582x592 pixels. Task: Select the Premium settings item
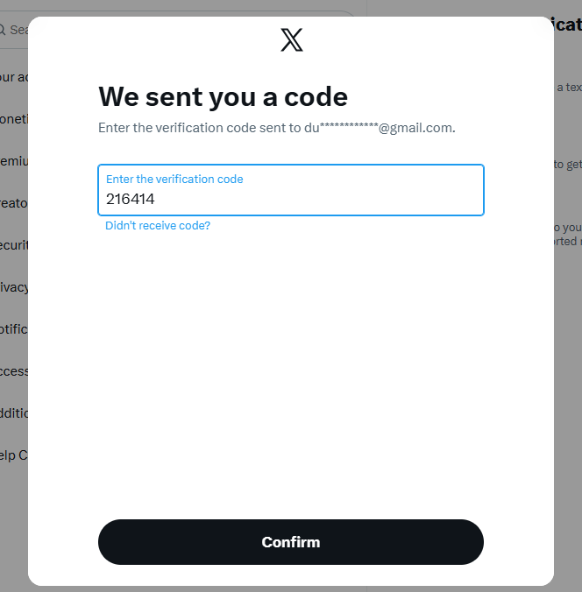click(13, 161)
